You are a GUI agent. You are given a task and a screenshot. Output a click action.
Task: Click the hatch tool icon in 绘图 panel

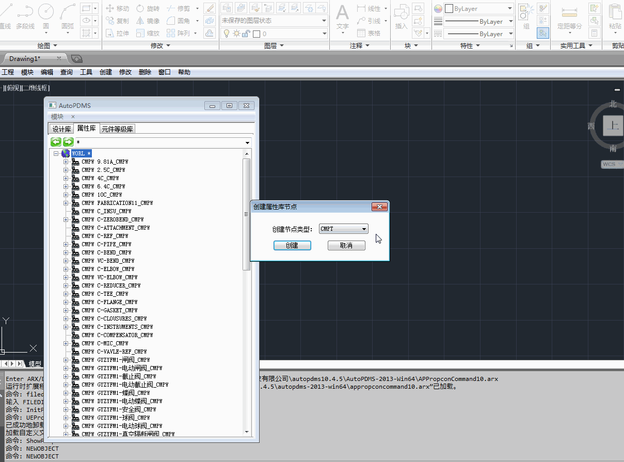86,33
